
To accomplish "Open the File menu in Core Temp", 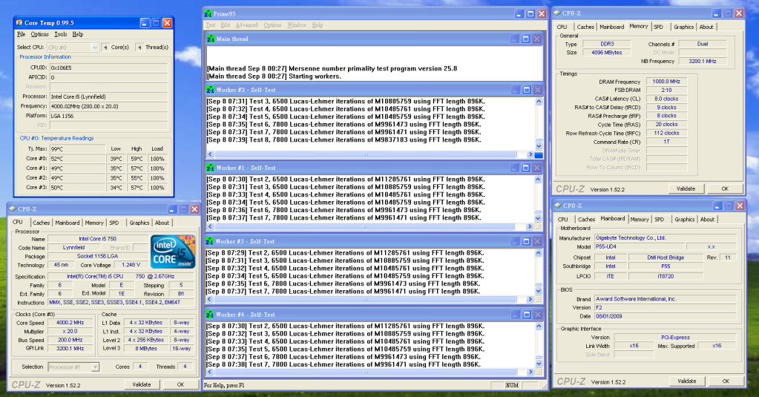I will (x=22, y=34).
